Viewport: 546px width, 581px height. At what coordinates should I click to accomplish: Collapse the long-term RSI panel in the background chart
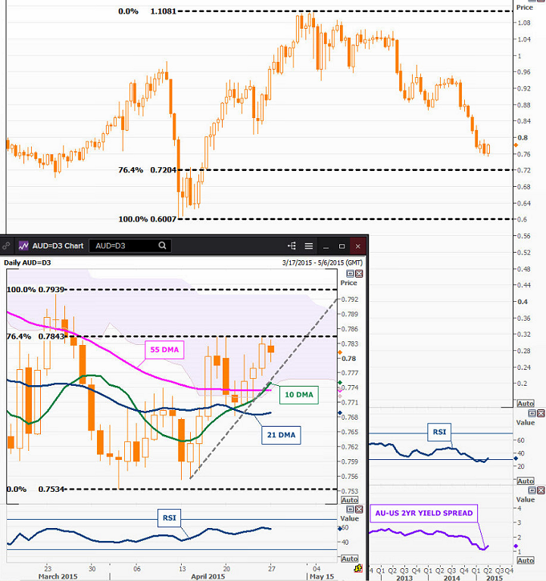(x=532, y=413)
